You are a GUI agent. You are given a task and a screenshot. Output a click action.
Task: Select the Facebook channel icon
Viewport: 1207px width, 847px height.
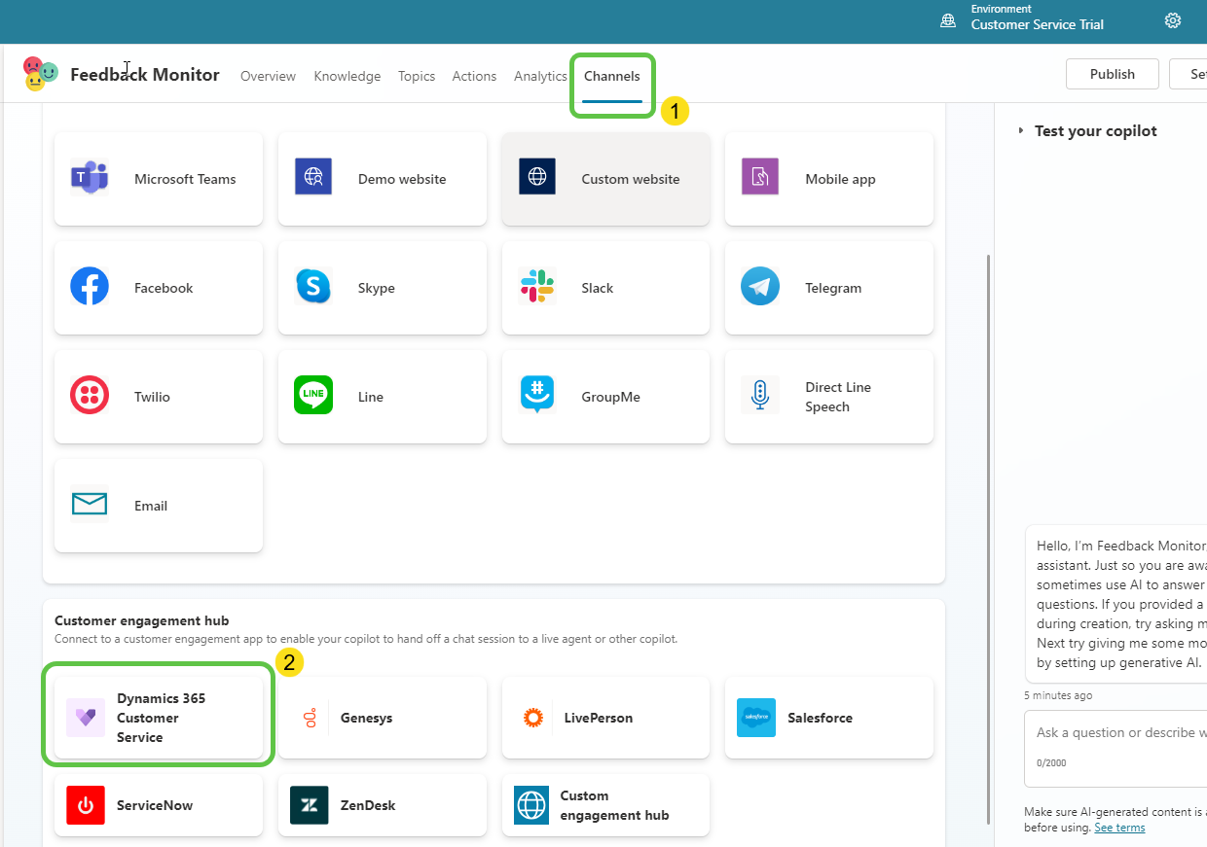coord(90,288)
